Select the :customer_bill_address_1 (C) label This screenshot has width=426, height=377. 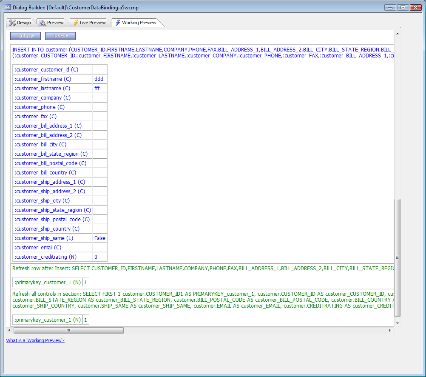(x=48, y=126)
